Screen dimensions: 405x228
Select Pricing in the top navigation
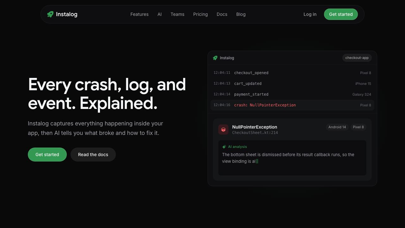[x=201, y=14]
